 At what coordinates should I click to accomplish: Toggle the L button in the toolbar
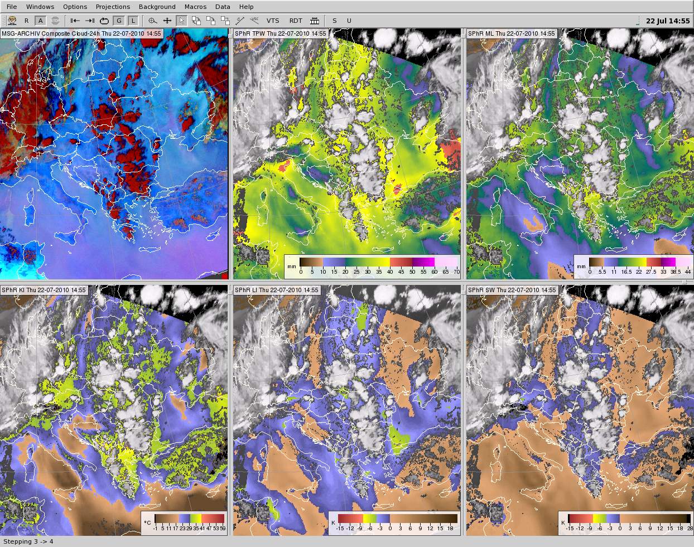tap(133, 21)
